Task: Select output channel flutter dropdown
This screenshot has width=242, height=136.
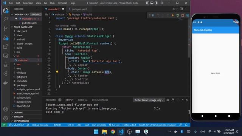Action: [149, 100]
